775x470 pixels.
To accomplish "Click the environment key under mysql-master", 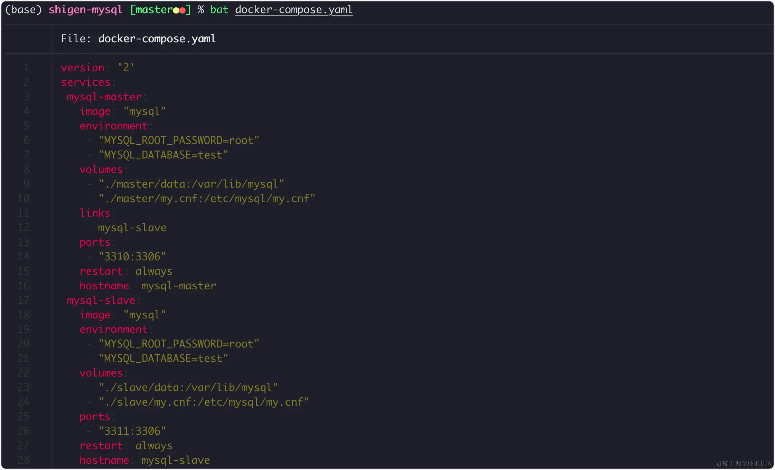I will coord(114,126).
